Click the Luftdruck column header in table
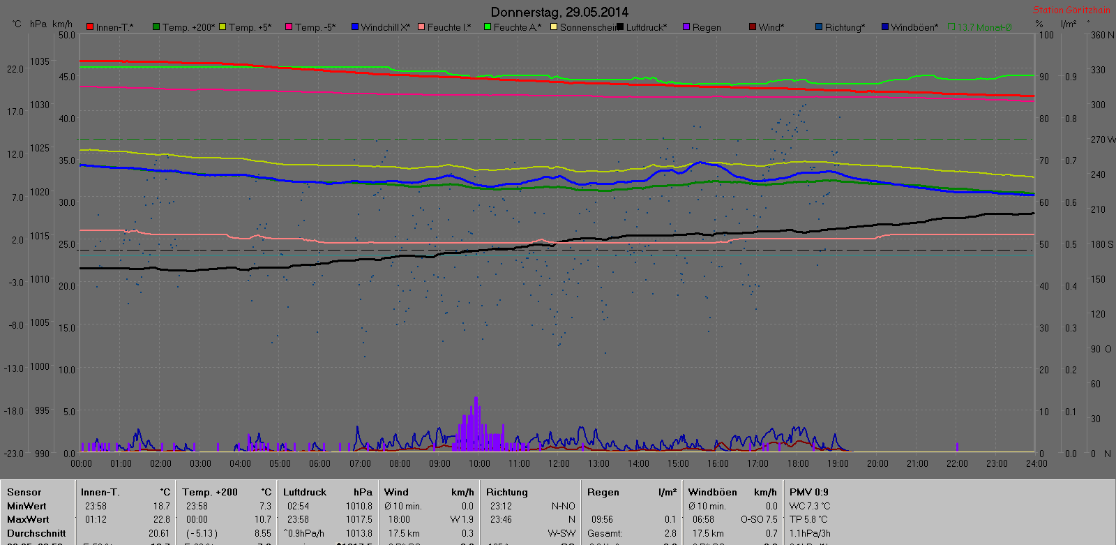 point(305,492)
